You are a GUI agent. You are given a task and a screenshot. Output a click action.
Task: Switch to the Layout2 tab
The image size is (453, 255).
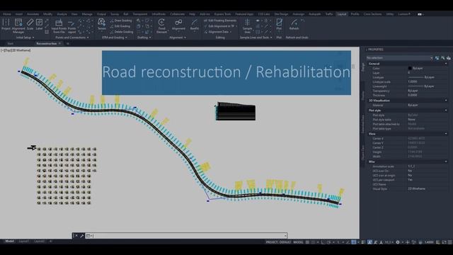(x=40, y=241)
